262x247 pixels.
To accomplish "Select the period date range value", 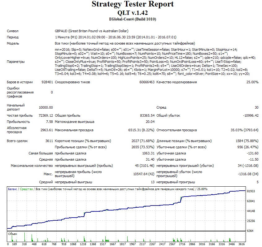I will pyautogui.click(x=116, y=37).
